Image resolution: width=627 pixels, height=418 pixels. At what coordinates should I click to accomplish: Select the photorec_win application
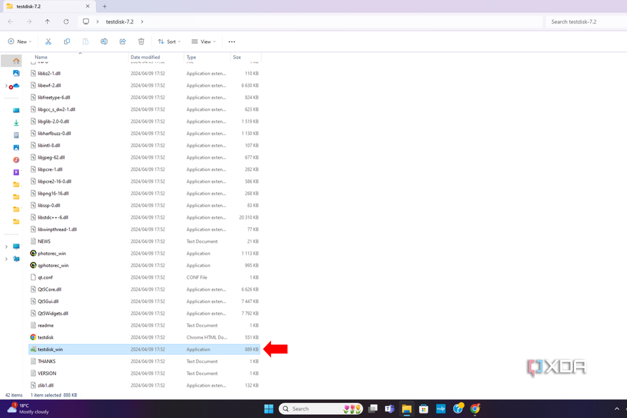144,253
